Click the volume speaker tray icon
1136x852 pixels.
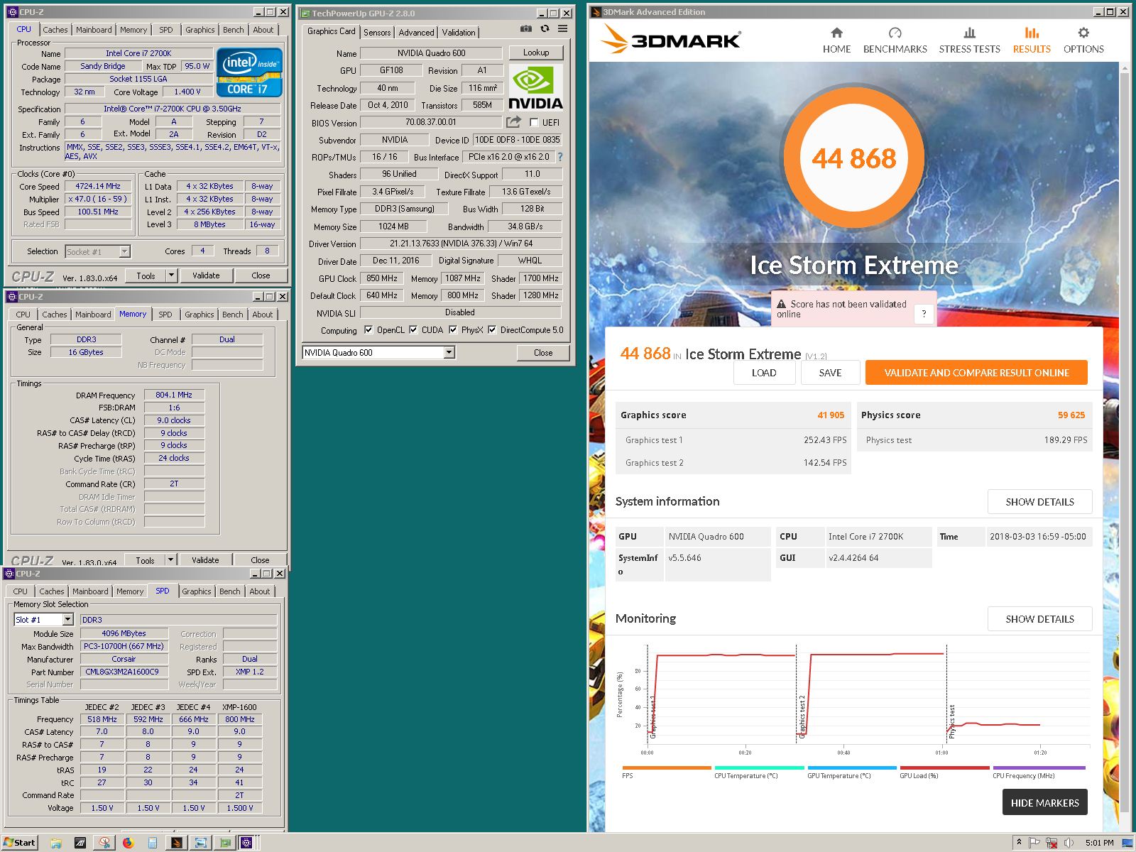point(1069,843)
